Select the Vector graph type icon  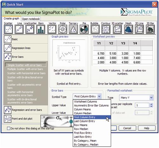(x=52, y=29)
